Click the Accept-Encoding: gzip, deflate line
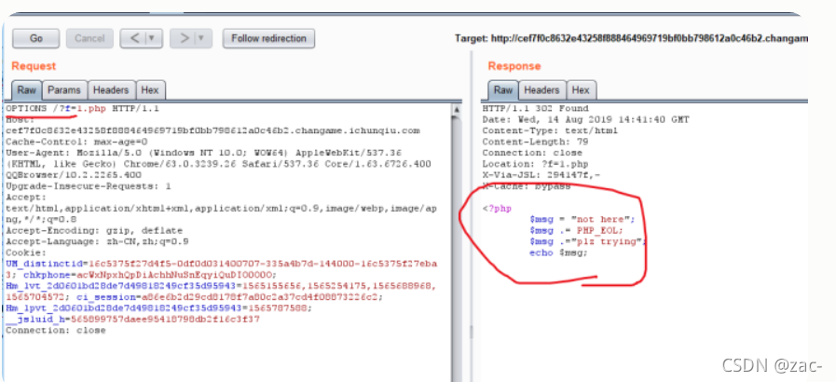 coord(94,231)
